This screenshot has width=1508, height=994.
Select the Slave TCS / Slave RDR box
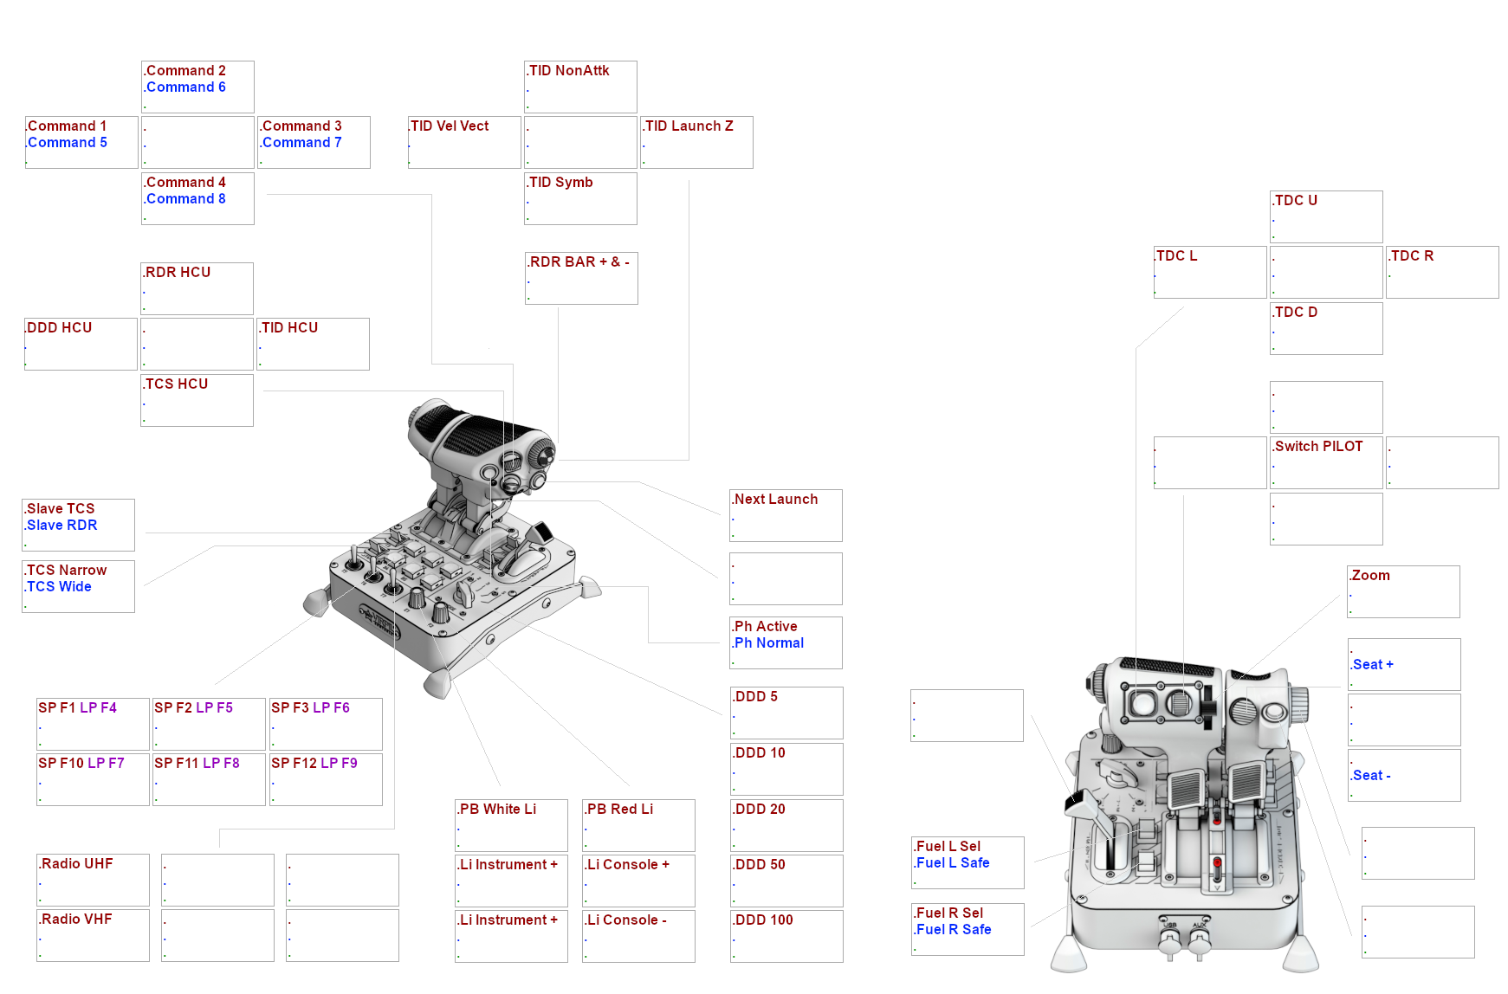pos(79,525)
